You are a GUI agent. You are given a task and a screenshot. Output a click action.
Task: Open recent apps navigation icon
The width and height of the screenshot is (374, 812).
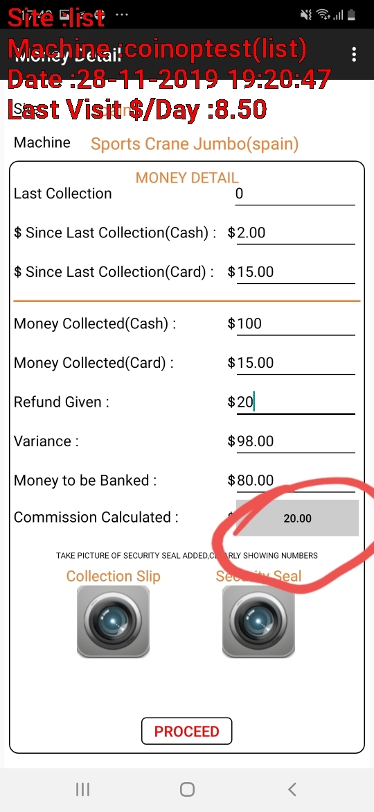click(x=82, y=789)
